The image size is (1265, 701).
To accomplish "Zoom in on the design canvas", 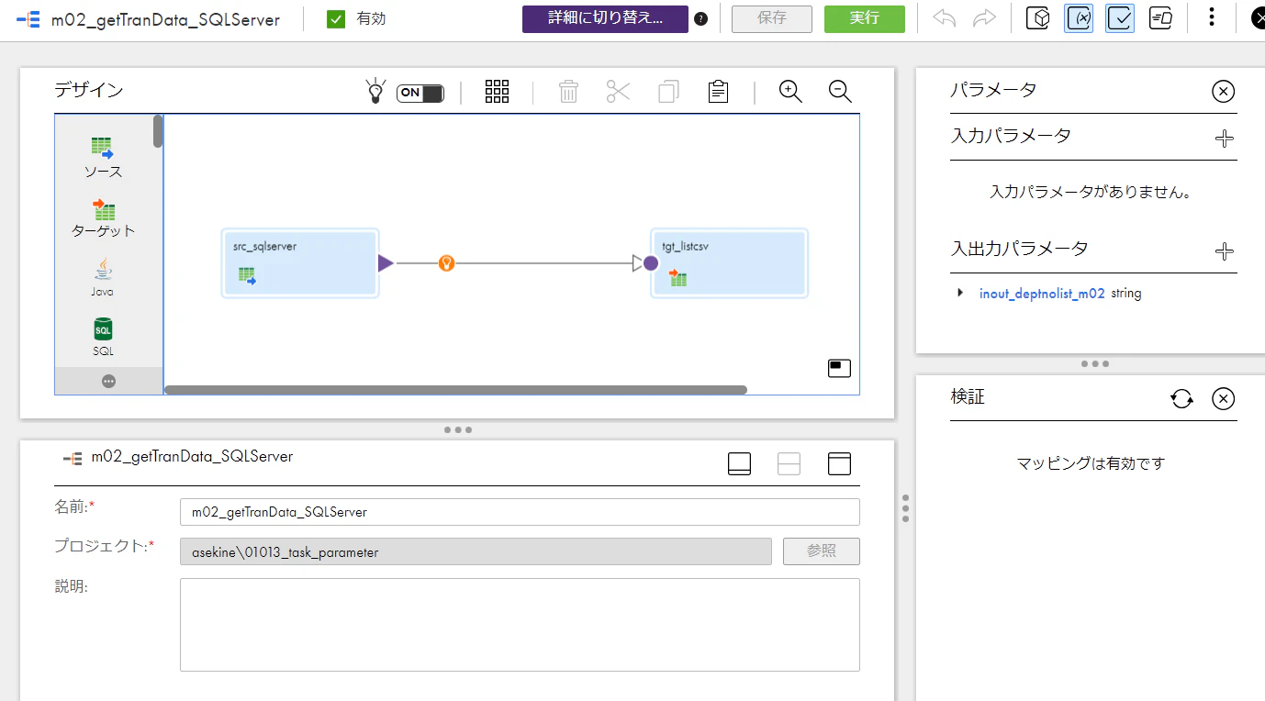I will click(x=790, y=91).
